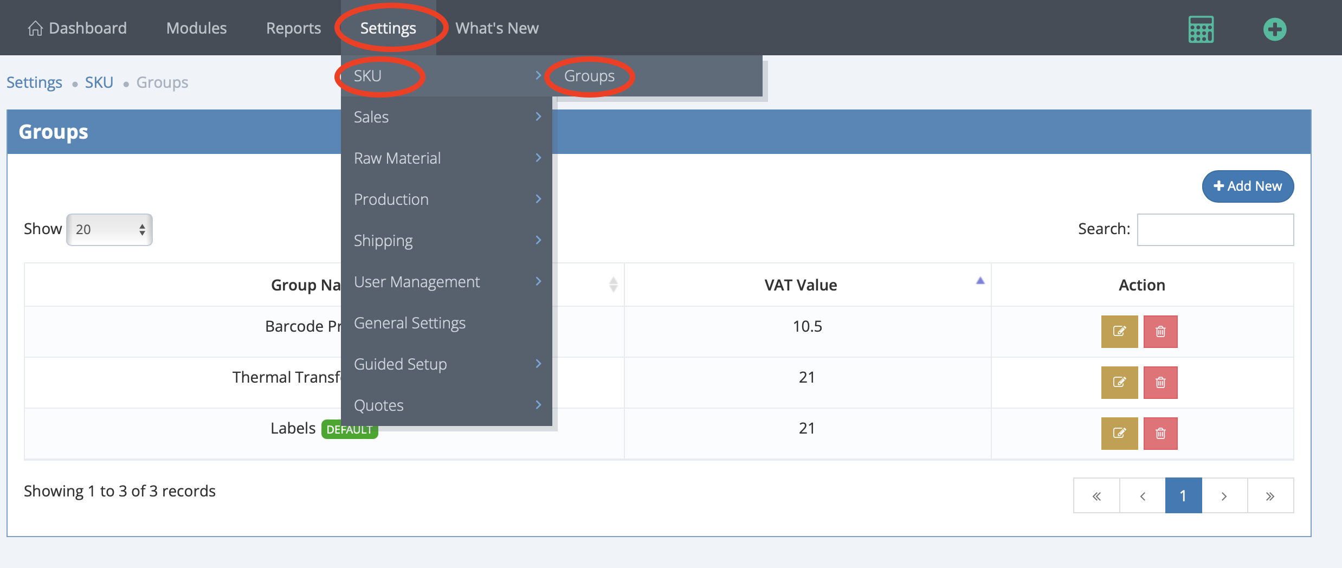Image resolution: width=1342 pixels, height=568 pixels.
Task: Open General Settings menu item
Action: coord(409,323)
